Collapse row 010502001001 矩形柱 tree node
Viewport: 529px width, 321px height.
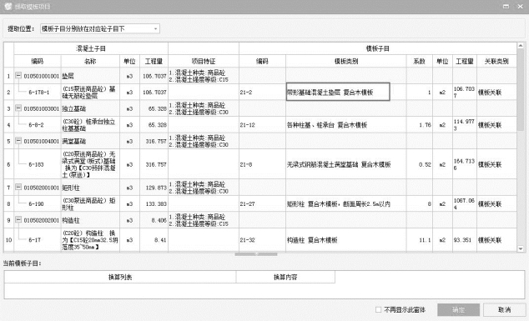click(x=18, y=187)
